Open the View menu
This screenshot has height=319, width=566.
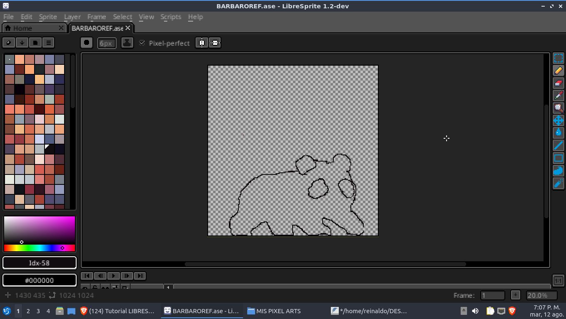pos(146,17)
